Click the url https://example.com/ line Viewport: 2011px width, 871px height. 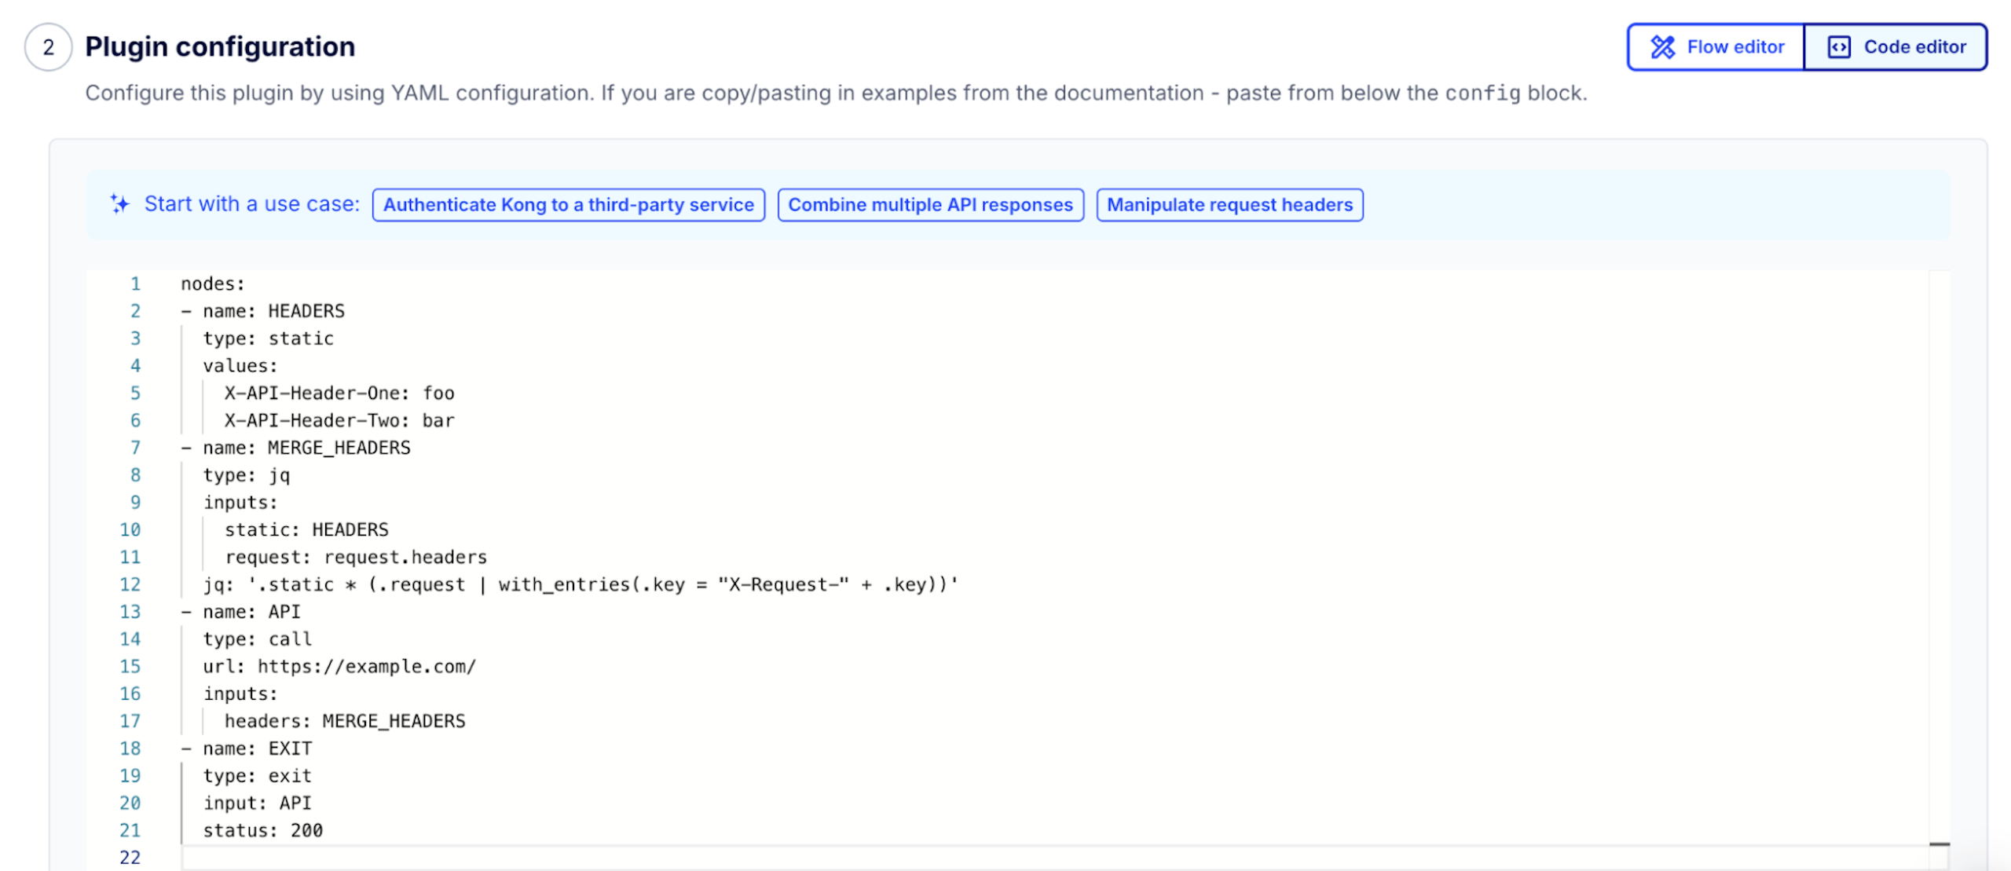coord(339,667)
